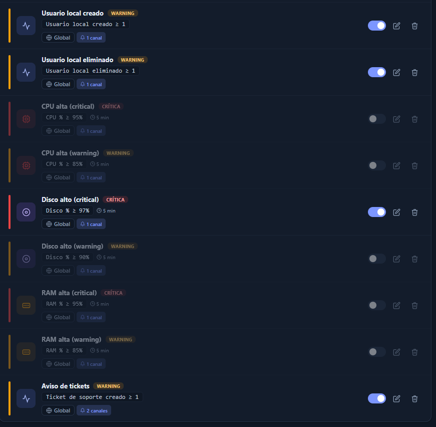Click the memory icon of RAM alta (warning)
The width and height of the screenshot is (436, 427).
[x=26, y=352]
